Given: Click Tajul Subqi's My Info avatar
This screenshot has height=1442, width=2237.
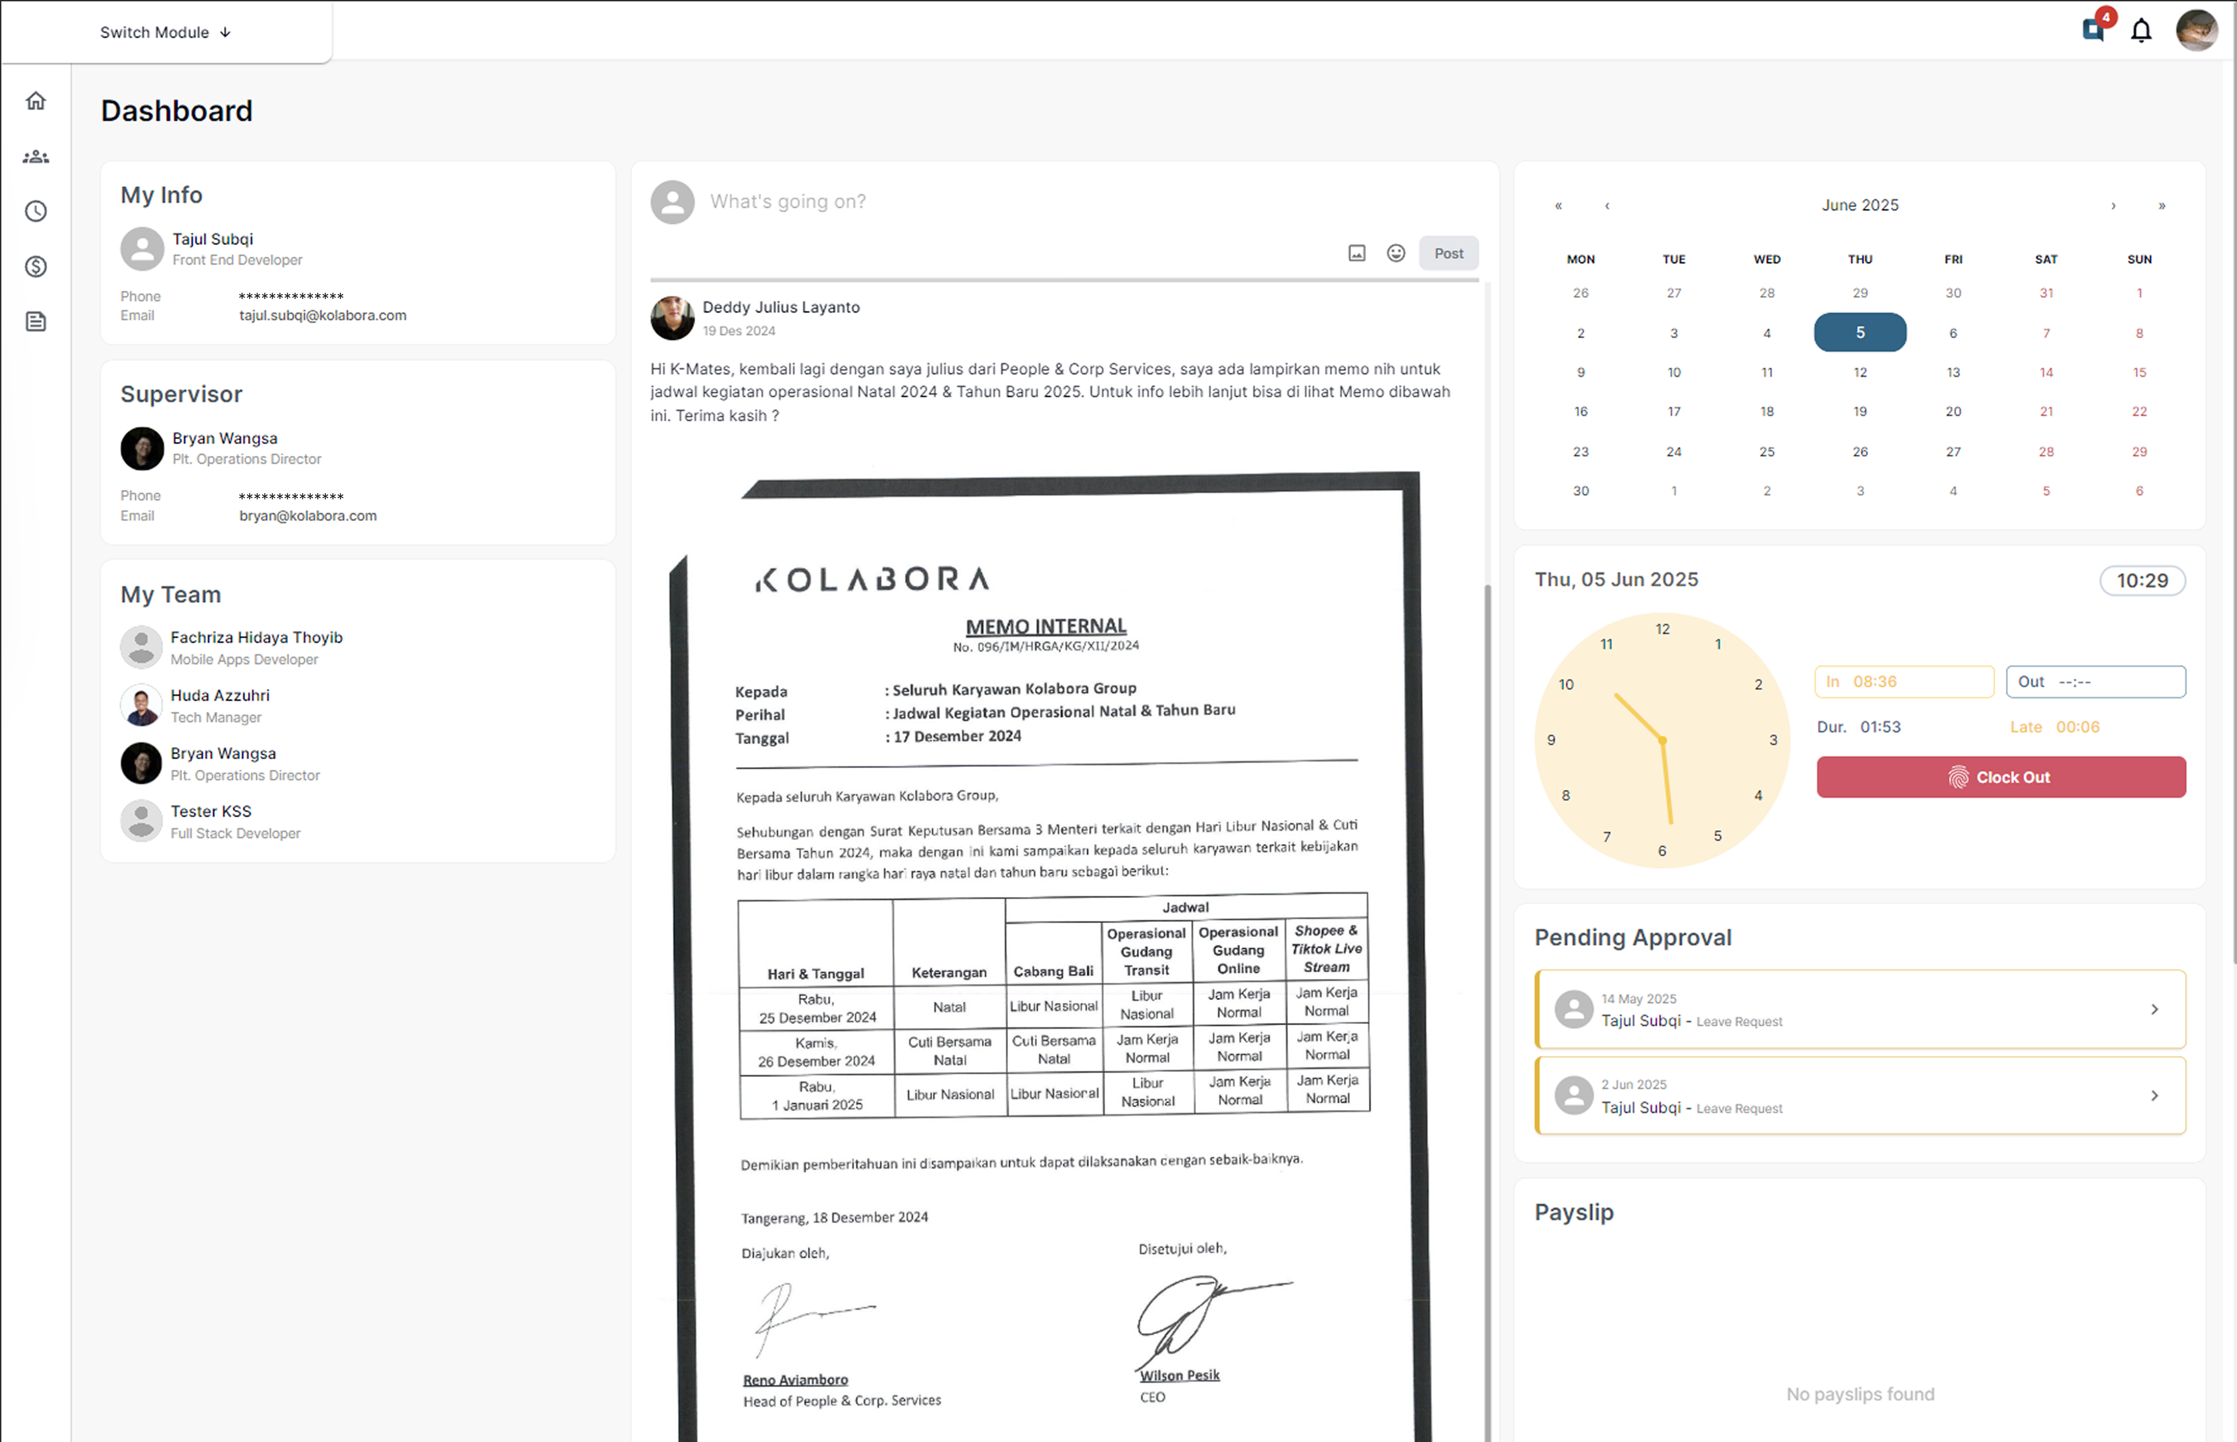Looking at the screenshot, I should coord(142,249).
